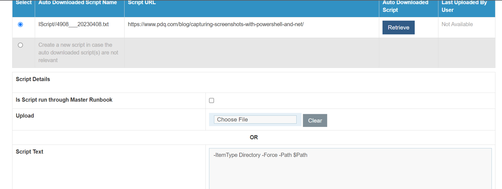
Task: Select the IScript//4908 script radio button
Action: tap(20, 24)
